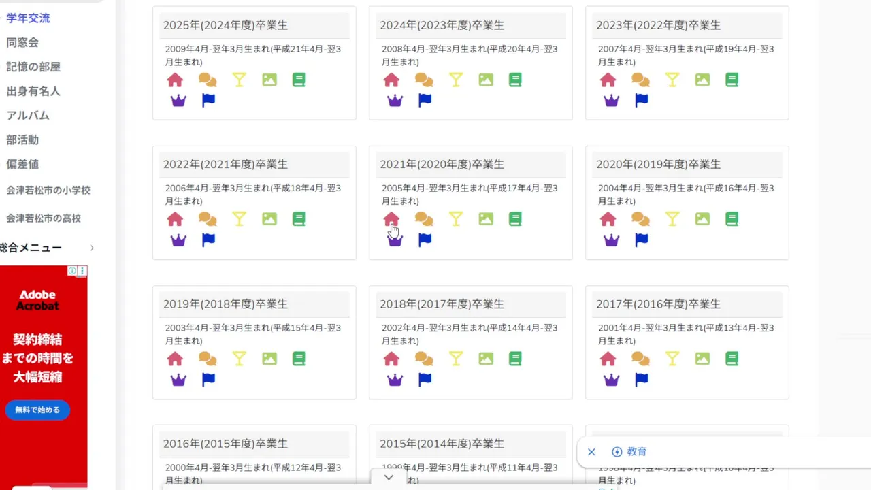Click blue flag icon in 2017年(2016年度)卒業生 card

pyautogui.click(x=641, y=380)
